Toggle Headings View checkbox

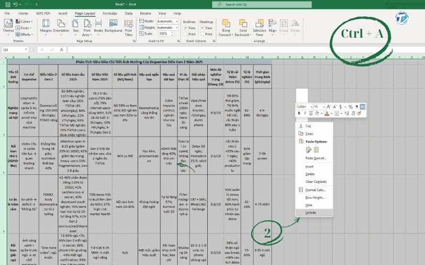click(202, 28)
